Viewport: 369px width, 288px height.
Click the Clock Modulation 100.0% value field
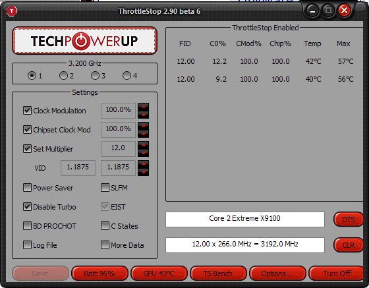pos(118,110)
